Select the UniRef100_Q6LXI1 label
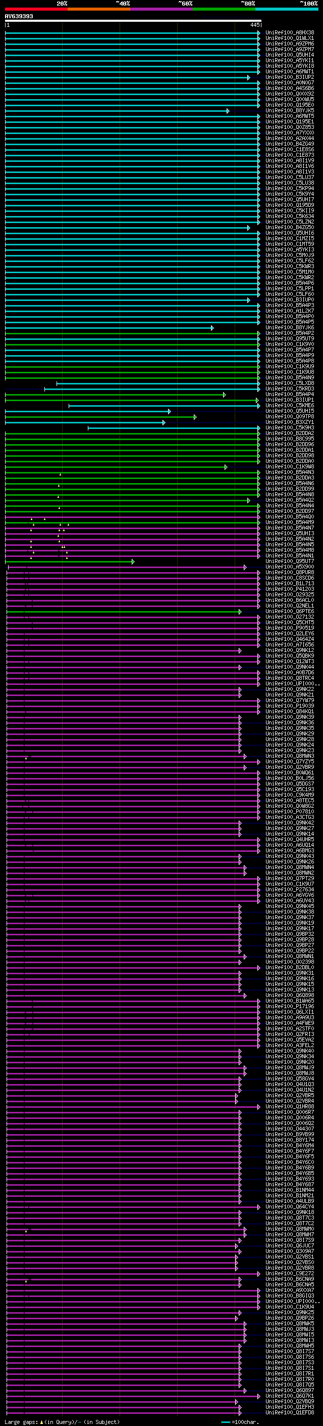 point(290,1012)
